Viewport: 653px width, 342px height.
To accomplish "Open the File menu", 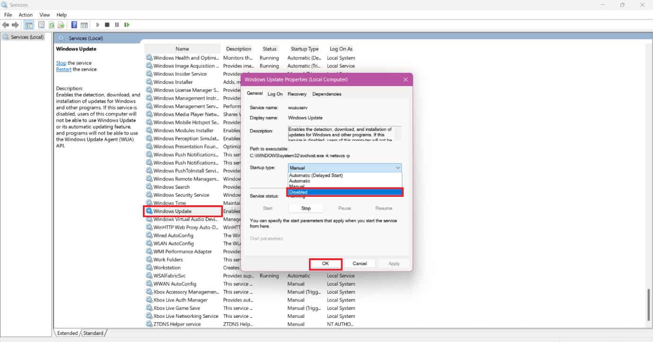I will [8, 15].
